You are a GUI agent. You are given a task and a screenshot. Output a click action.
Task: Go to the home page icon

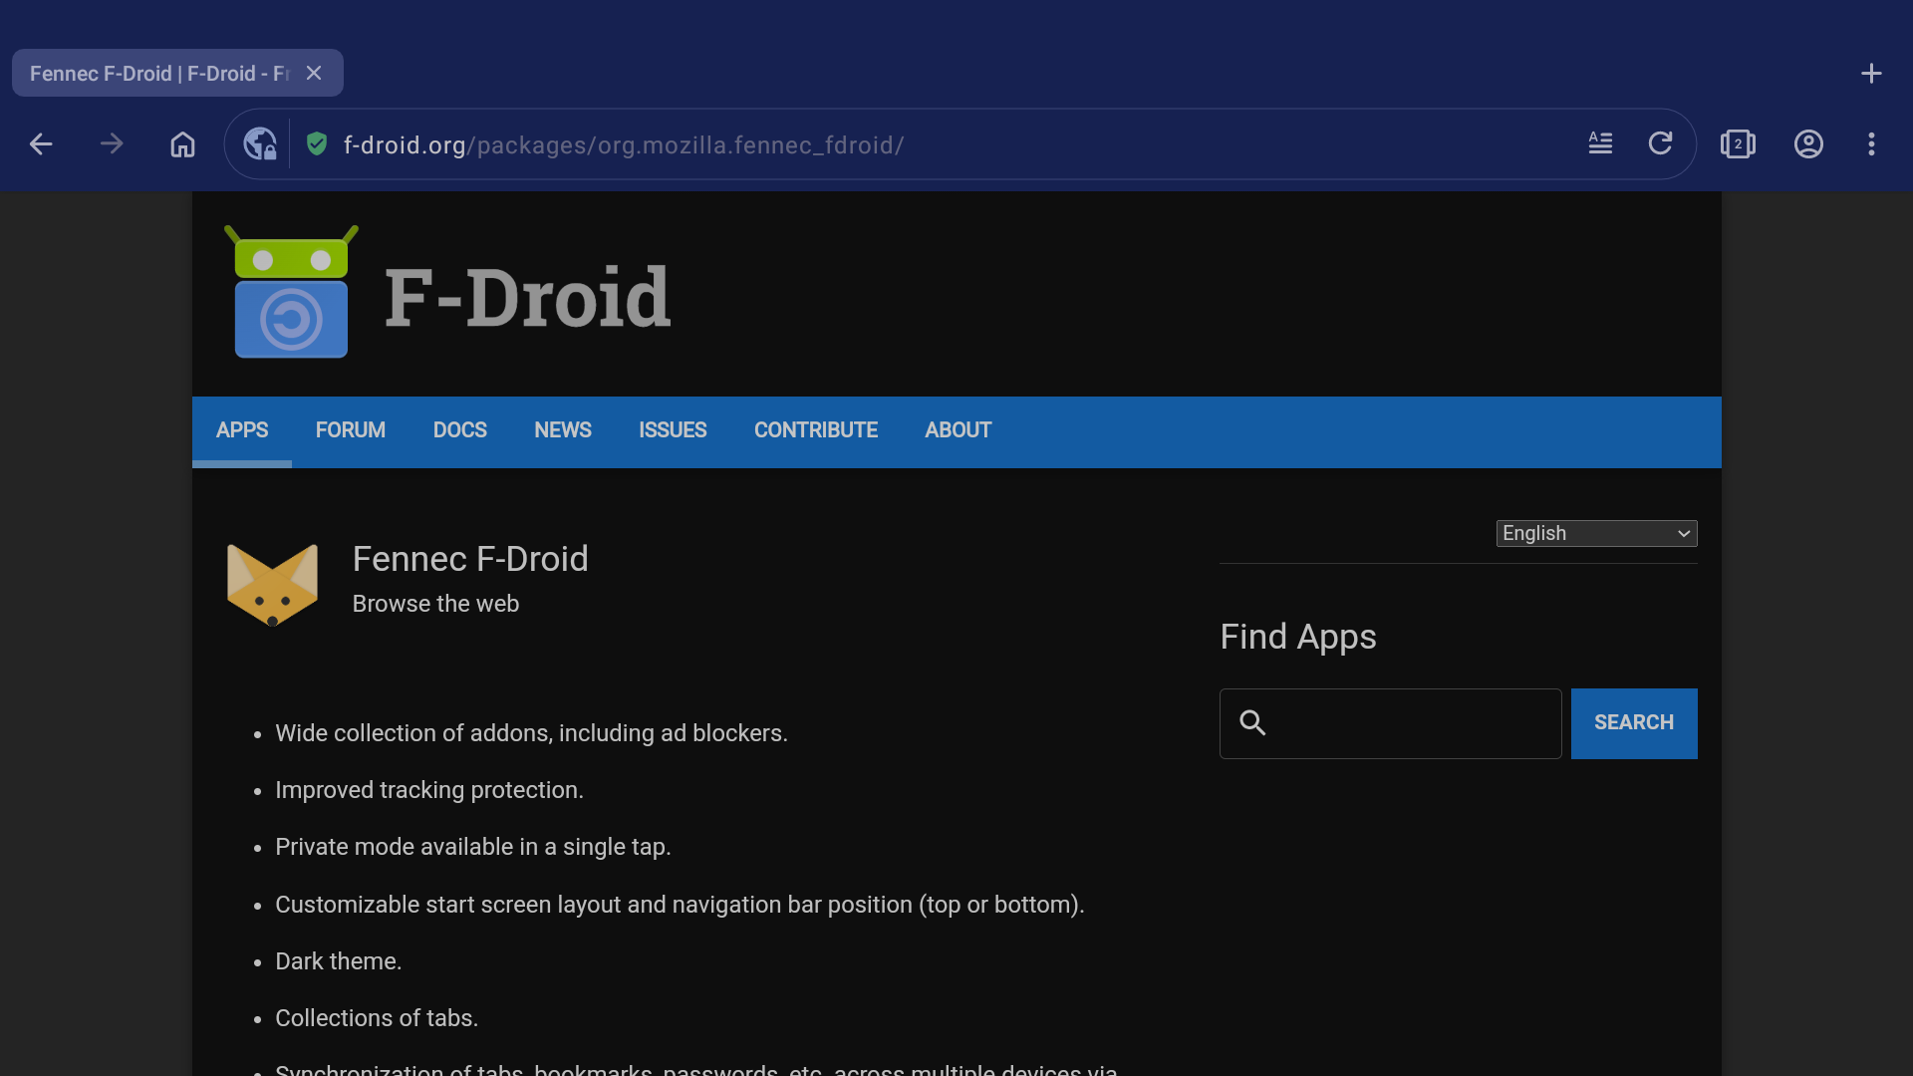tap(182, 144)
